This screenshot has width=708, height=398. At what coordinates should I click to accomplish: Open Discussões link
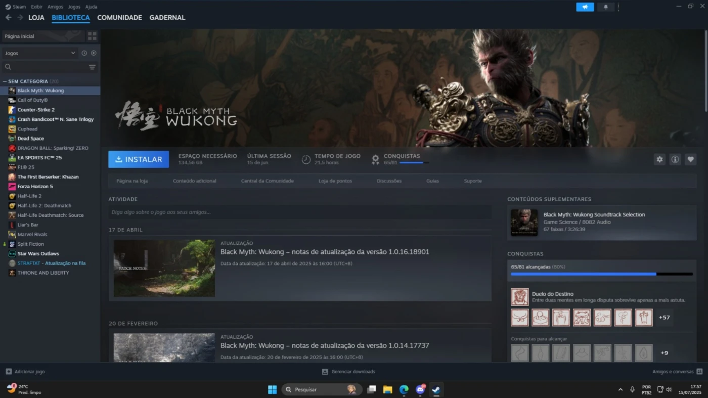389,181
